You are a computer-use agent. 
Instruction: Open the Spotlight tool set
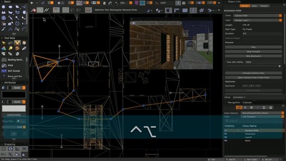click(x=4, y=43)
